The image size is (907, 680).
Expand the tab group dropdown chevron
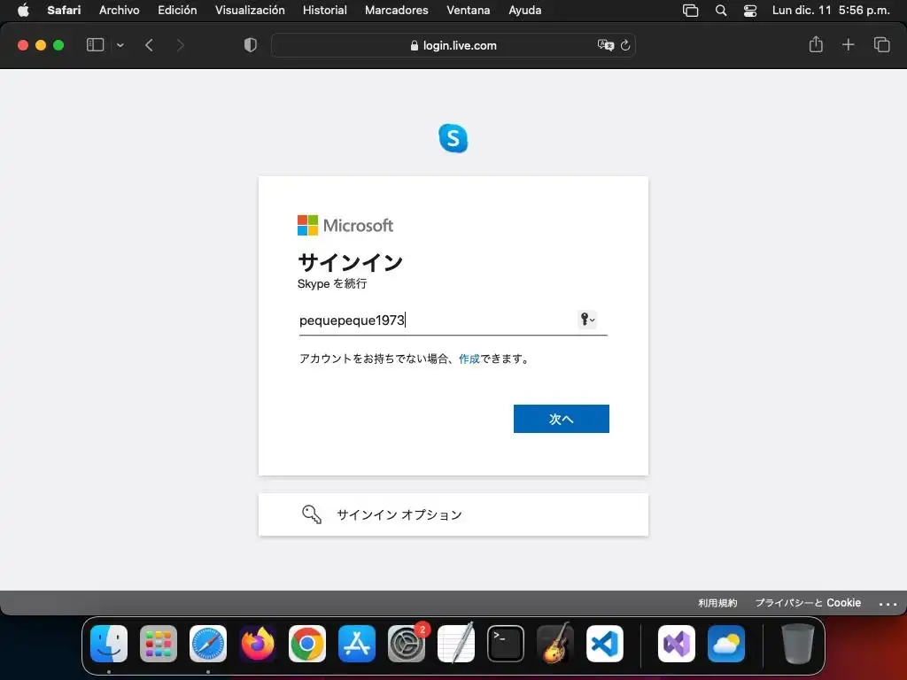(120, 45)
